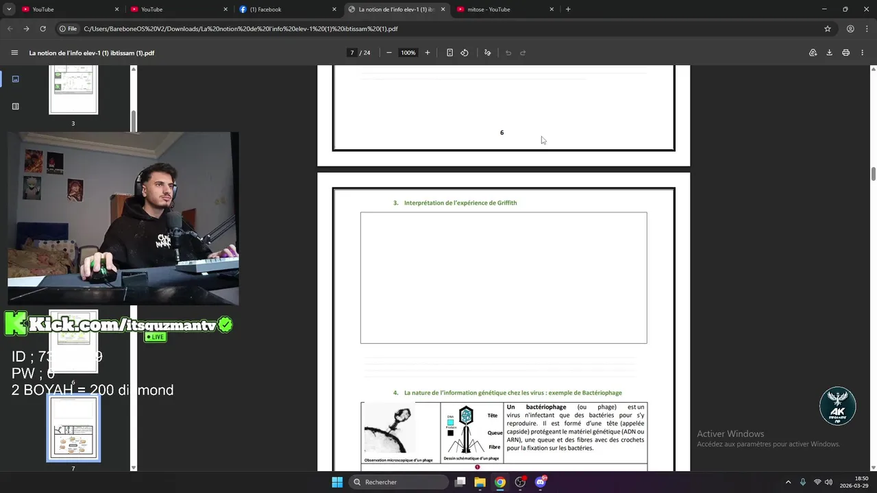Open the Wi-Fi network tray icon
This screenshot has height=493, width=877.
pyautogui.click(x=817, y=482)
